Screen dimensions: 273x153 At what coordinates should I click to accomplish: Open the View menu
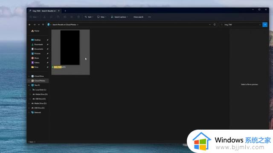pos(102,17)
